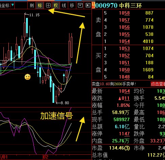This screenshot has height=160, width=165.
Task: Click the 涨幅 value 1.05%
Action: 123,105
